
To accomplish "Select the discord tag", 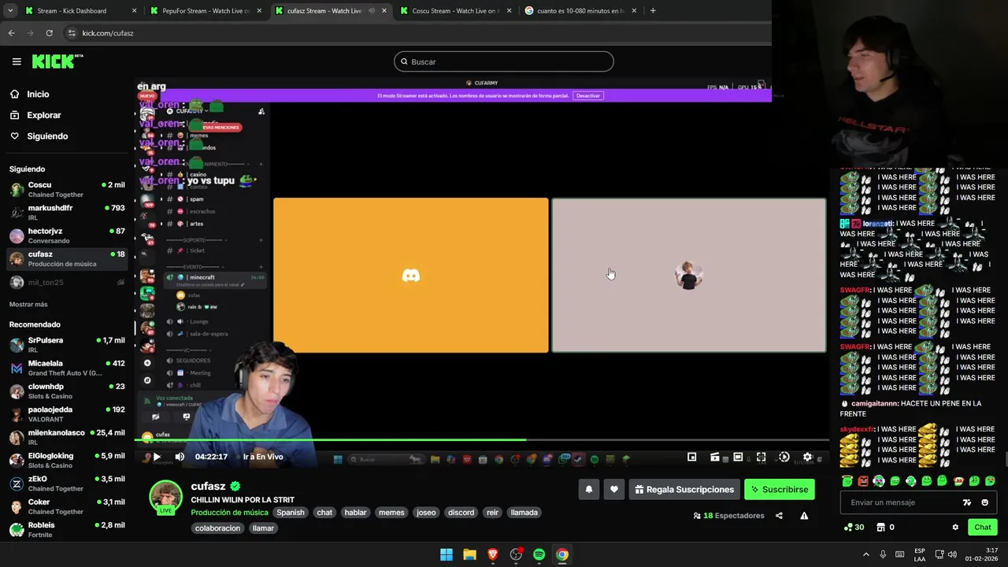I will [461, 513].
